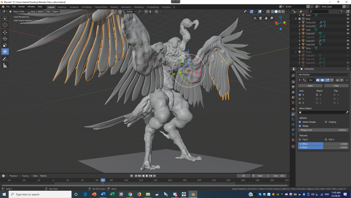Click the Copy button on the Mirror modifier
This screenshot has width=351, height=198.
tap(336, 86)
